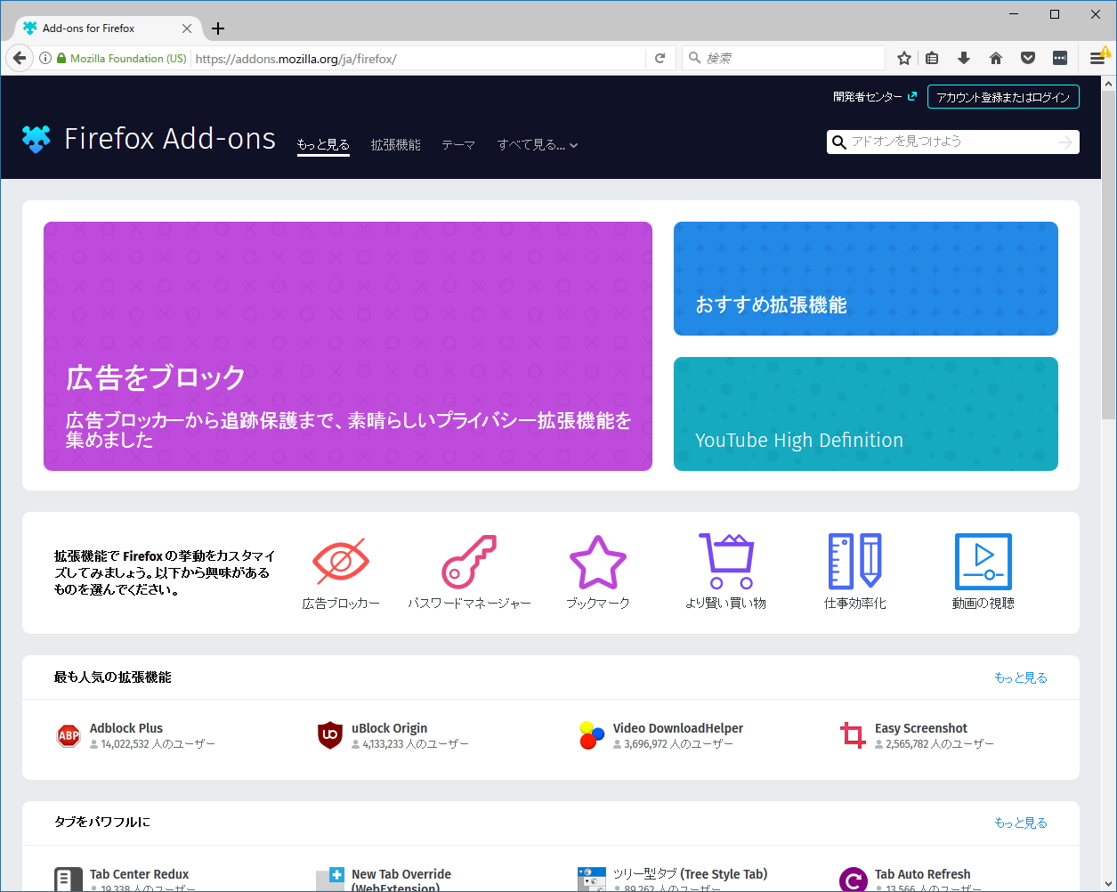The width and height of the screenshot is (1117, 892).
Task: Open the 広告ブロッカー crossed-eye category icon
Action: click(341, 561)
